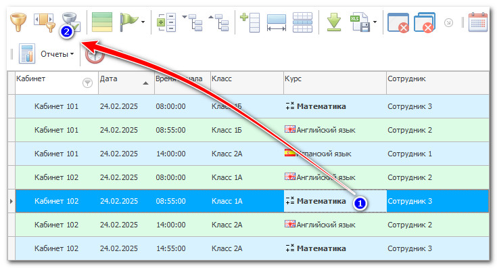Viewport: 497px width, 268px height.
Task: Open the green flag marker tool
Action: [129, 22]
